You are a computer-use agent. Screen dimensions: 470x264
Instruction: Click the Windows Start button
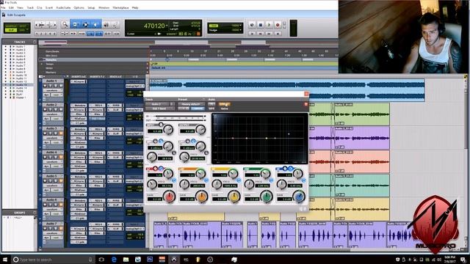point(5,260)
